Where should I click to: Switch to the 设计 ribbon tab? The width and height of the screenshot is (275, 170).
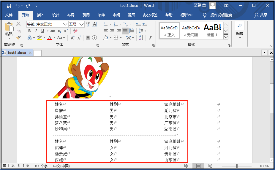(56, 15)
